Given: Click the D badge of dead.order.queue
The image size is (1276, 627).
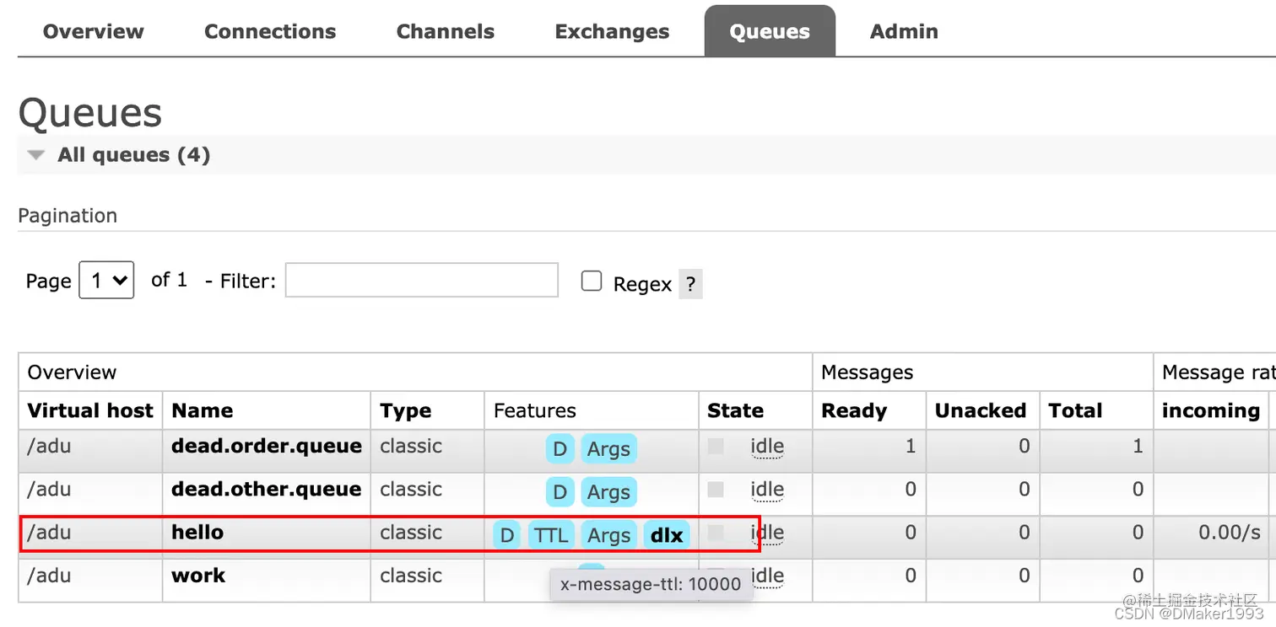Looking at the screenshot, I should tap(560, 449).
